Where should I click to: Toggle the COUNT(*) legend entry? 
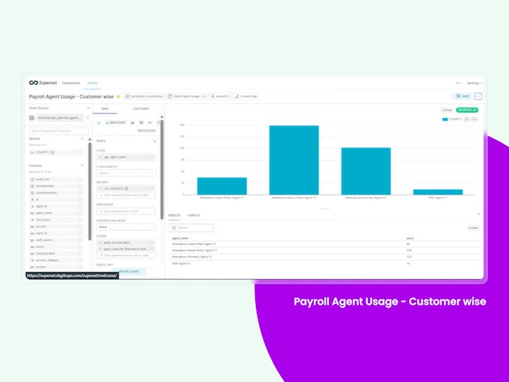[x=452, y=119]
